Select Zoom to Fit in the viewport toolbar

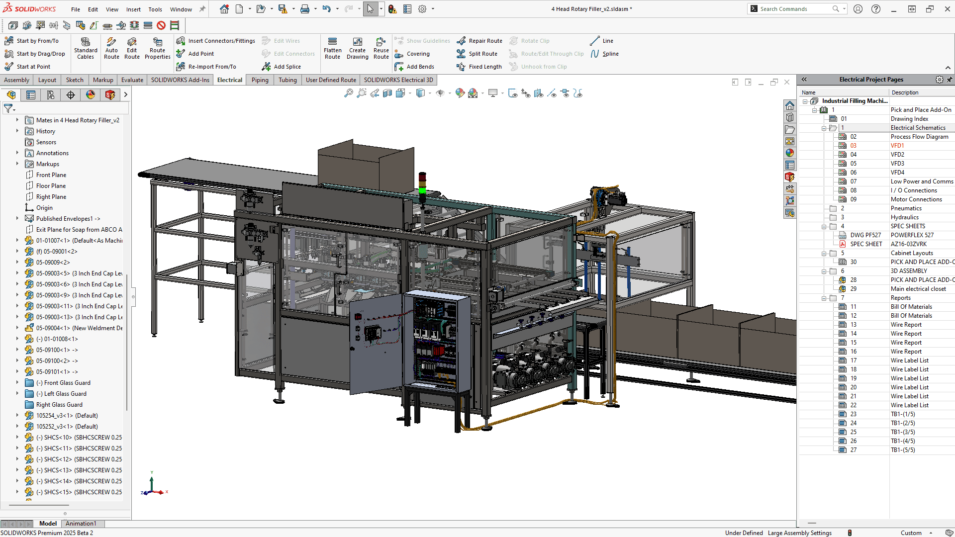(349, 93)
